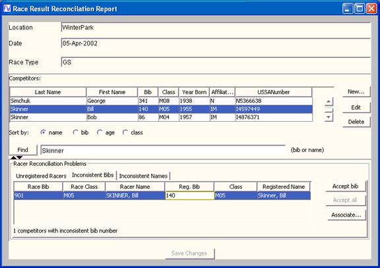Choose sort by age option

pos(100,132)
